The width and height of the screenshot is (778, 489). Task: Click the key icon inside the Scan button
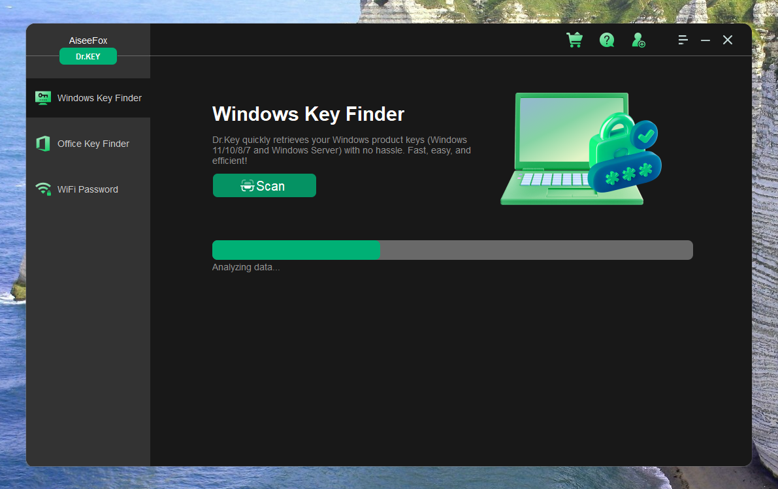click(x=247, y=185)
